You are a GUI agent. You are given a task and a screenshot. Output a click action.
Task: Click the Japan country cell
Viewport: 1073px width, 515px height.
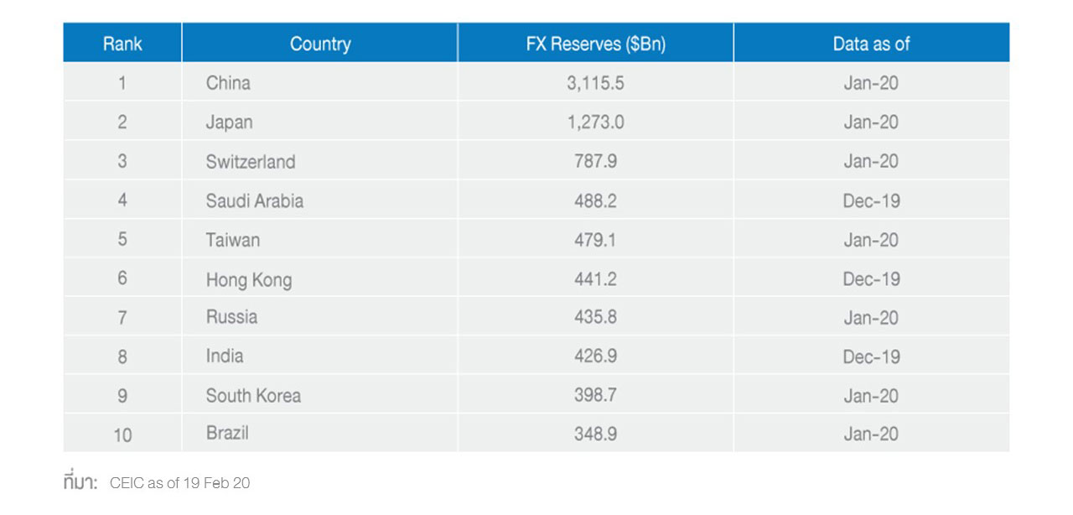(229, 122)
